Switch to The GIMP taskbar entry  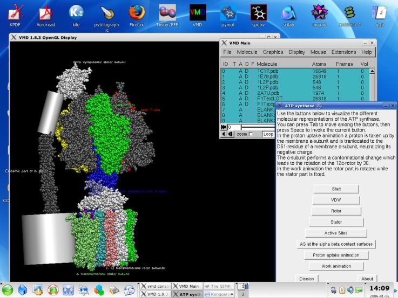219,286
